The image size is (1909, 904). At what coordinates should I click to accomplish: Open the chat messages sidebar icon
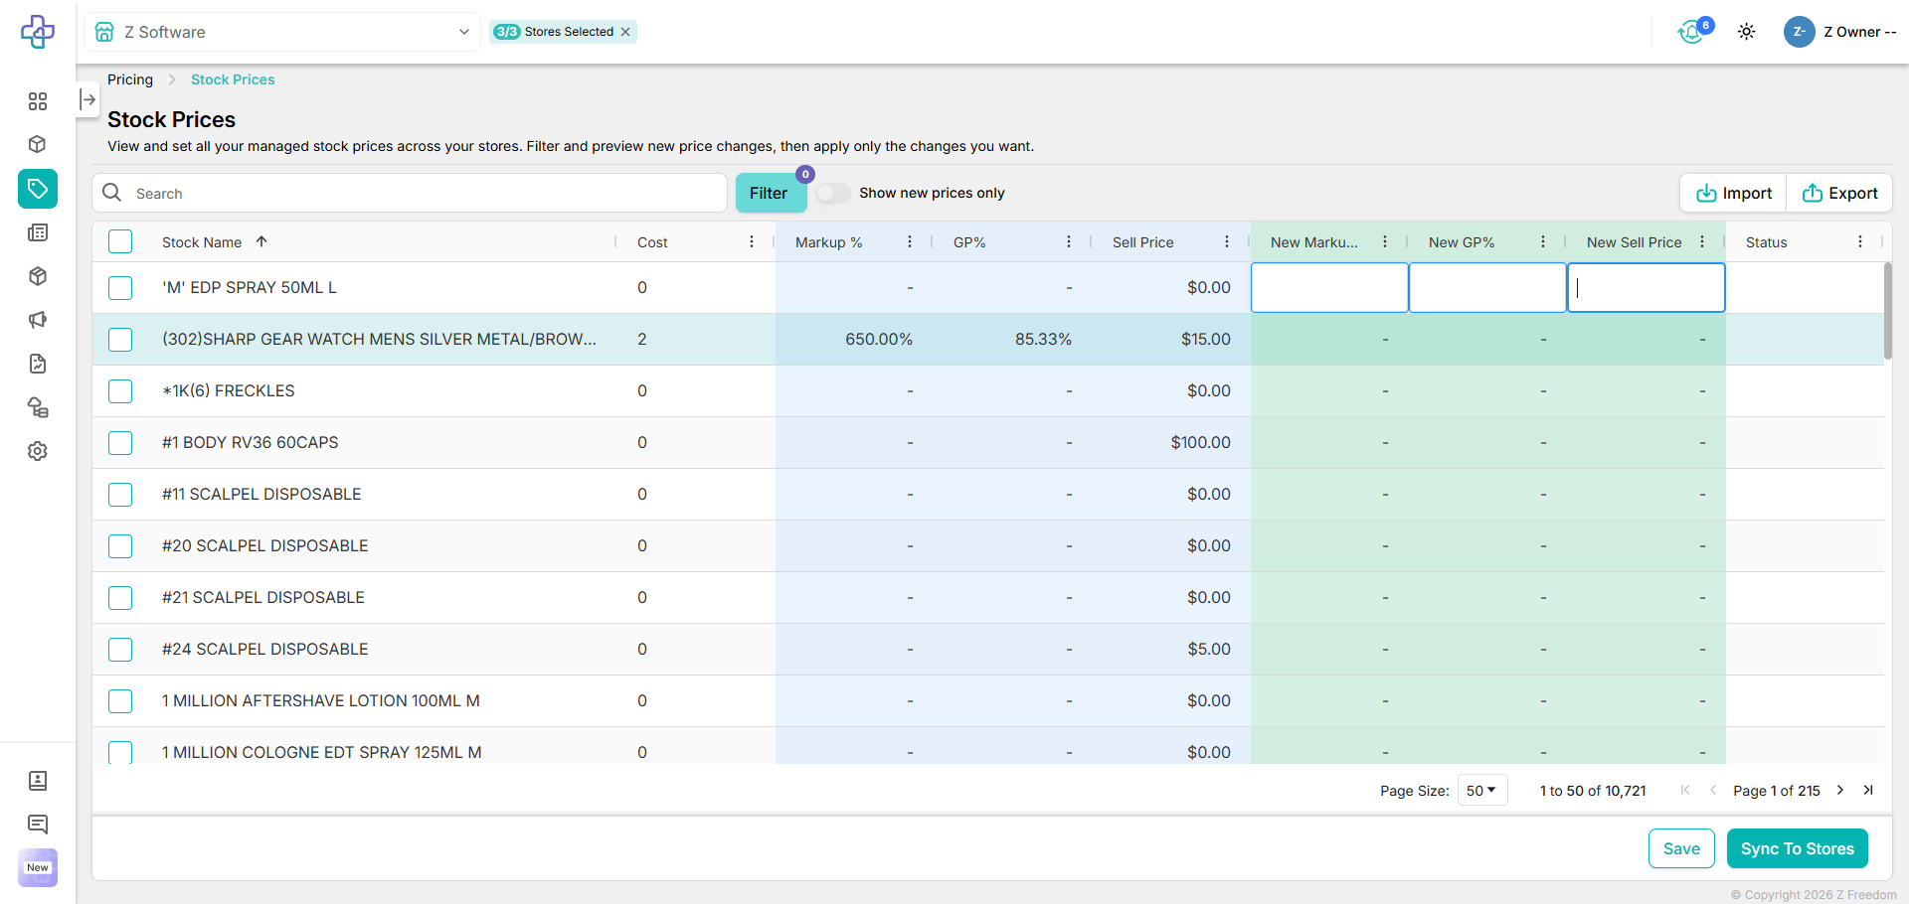click(38, 824)
